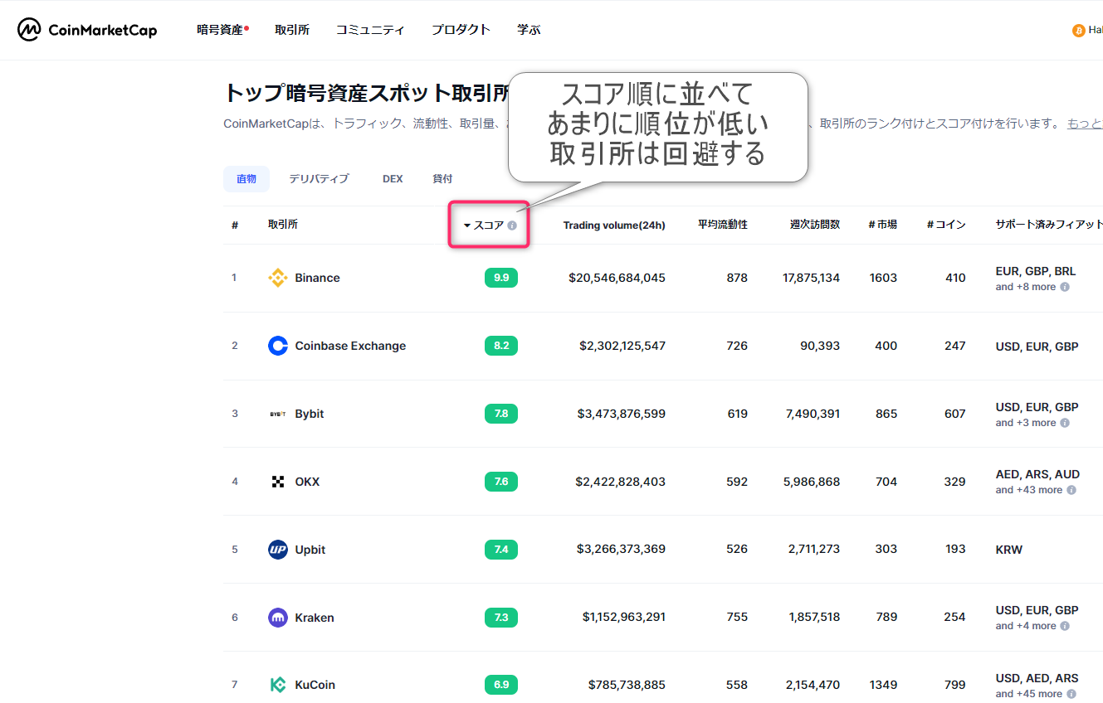The height and width of the screenshot is (703, 1103).
Task: Open the コミュニティ menu
Action: [370, 30]
